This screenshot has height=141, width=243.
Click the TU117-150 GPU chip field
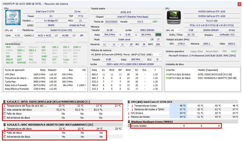click(212, 21)
